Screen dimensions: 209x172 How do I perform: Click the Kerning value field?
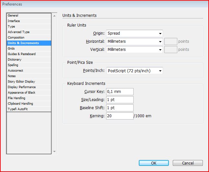click(120, 116)
